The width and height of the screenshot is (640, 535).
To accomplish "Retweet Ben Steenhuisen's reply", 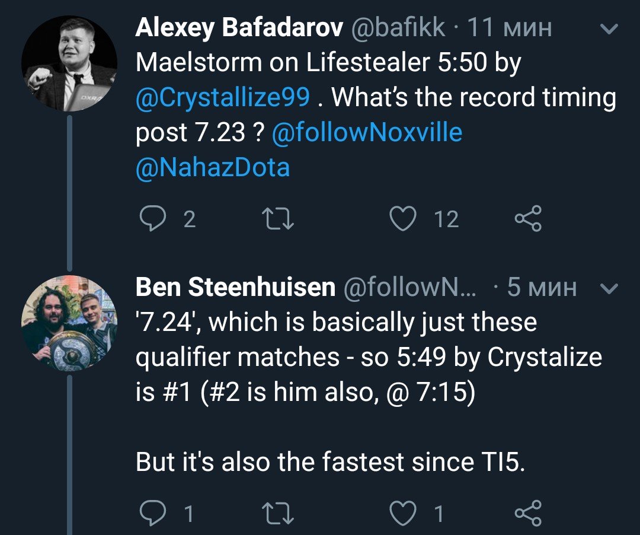I will click(x=279, y=513).
